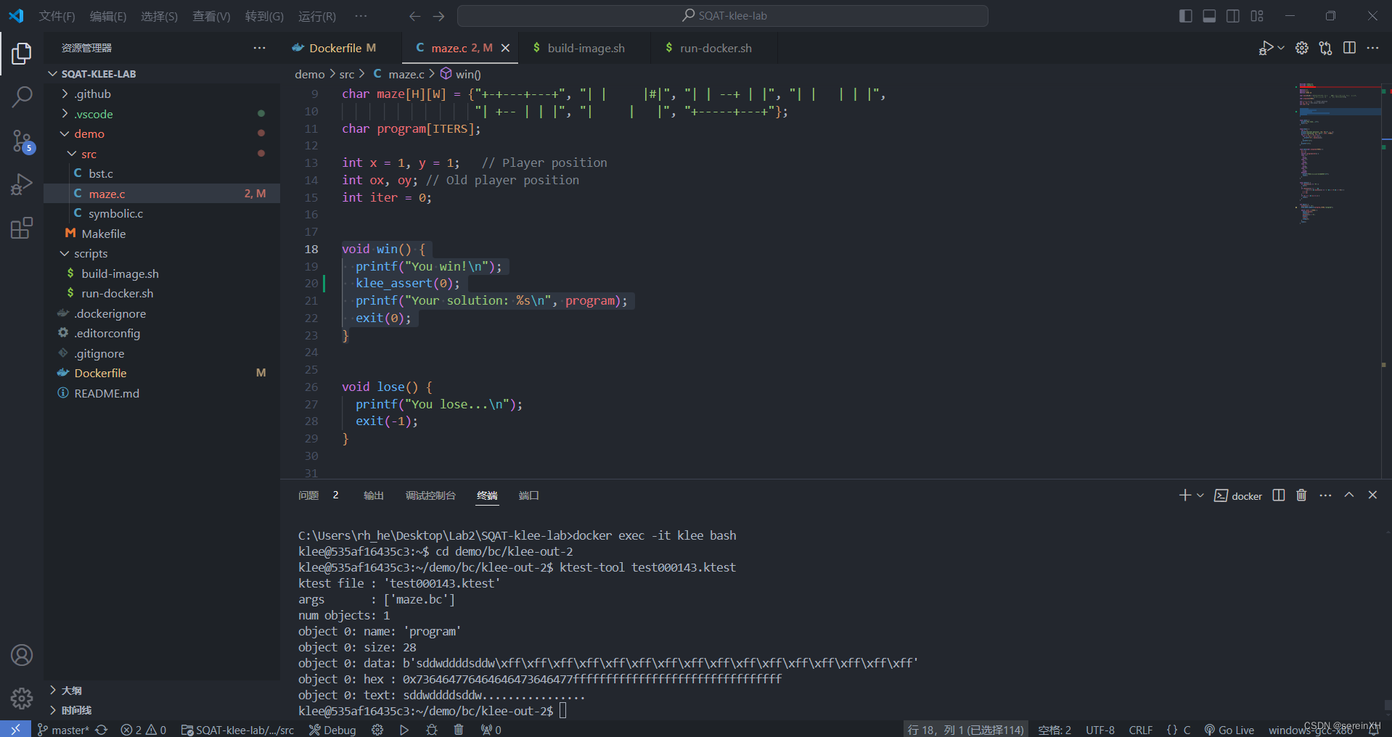Click UTF-8 encoding selector
Image resolution: width=1392 pixels, height=737 pixels.
pos(1100,730)
